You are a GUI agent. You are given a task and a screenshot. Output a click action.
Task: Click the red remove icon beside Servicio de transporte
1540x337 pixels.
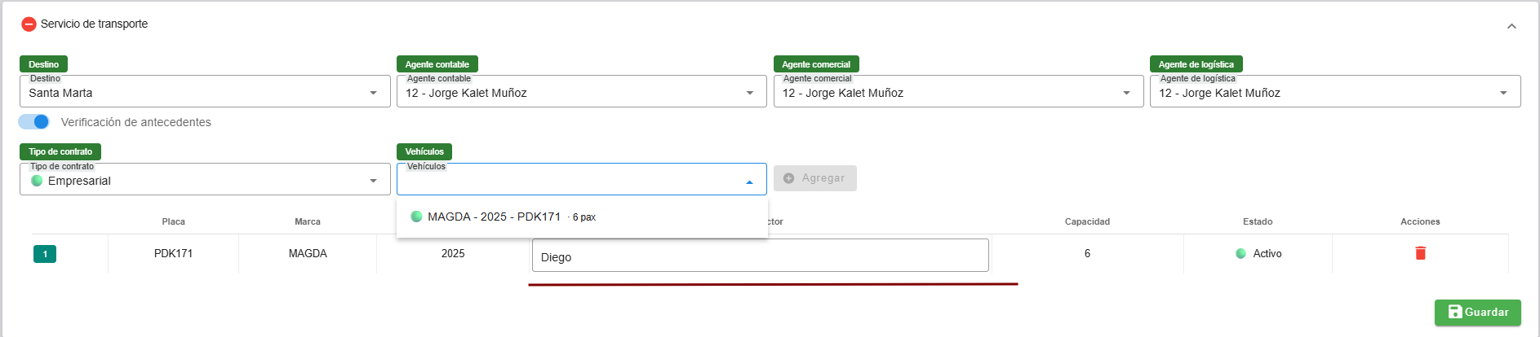[29, 24]
